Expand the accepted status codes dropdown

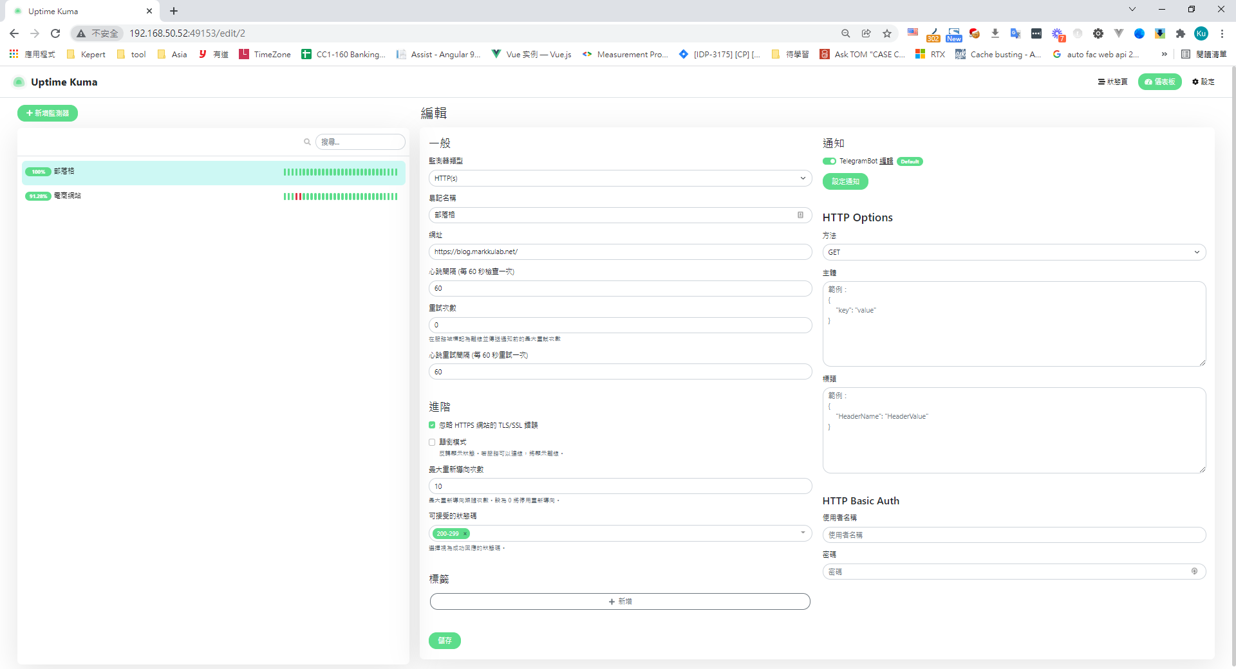802,533
